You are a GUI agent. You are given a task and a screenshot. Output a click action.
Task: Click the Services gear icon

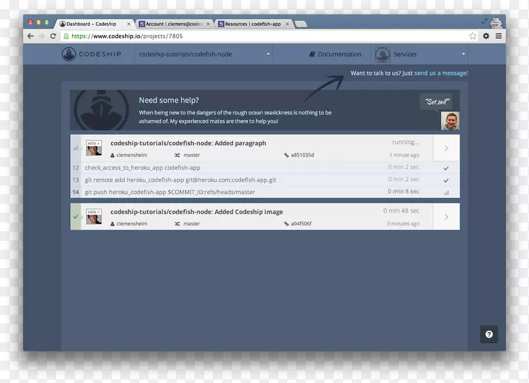[382, 54]
